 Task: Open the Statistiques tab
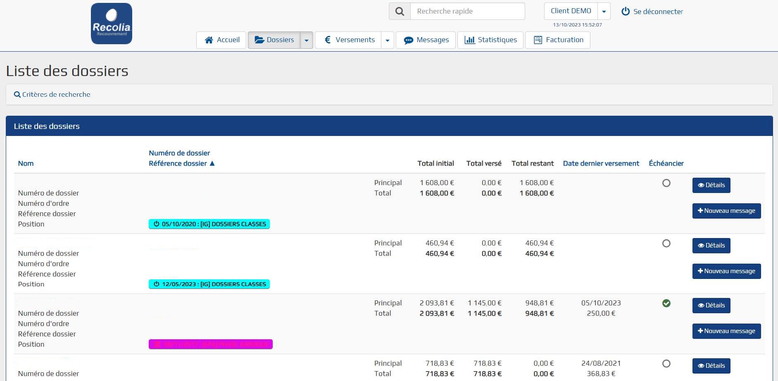pos(490,40)
